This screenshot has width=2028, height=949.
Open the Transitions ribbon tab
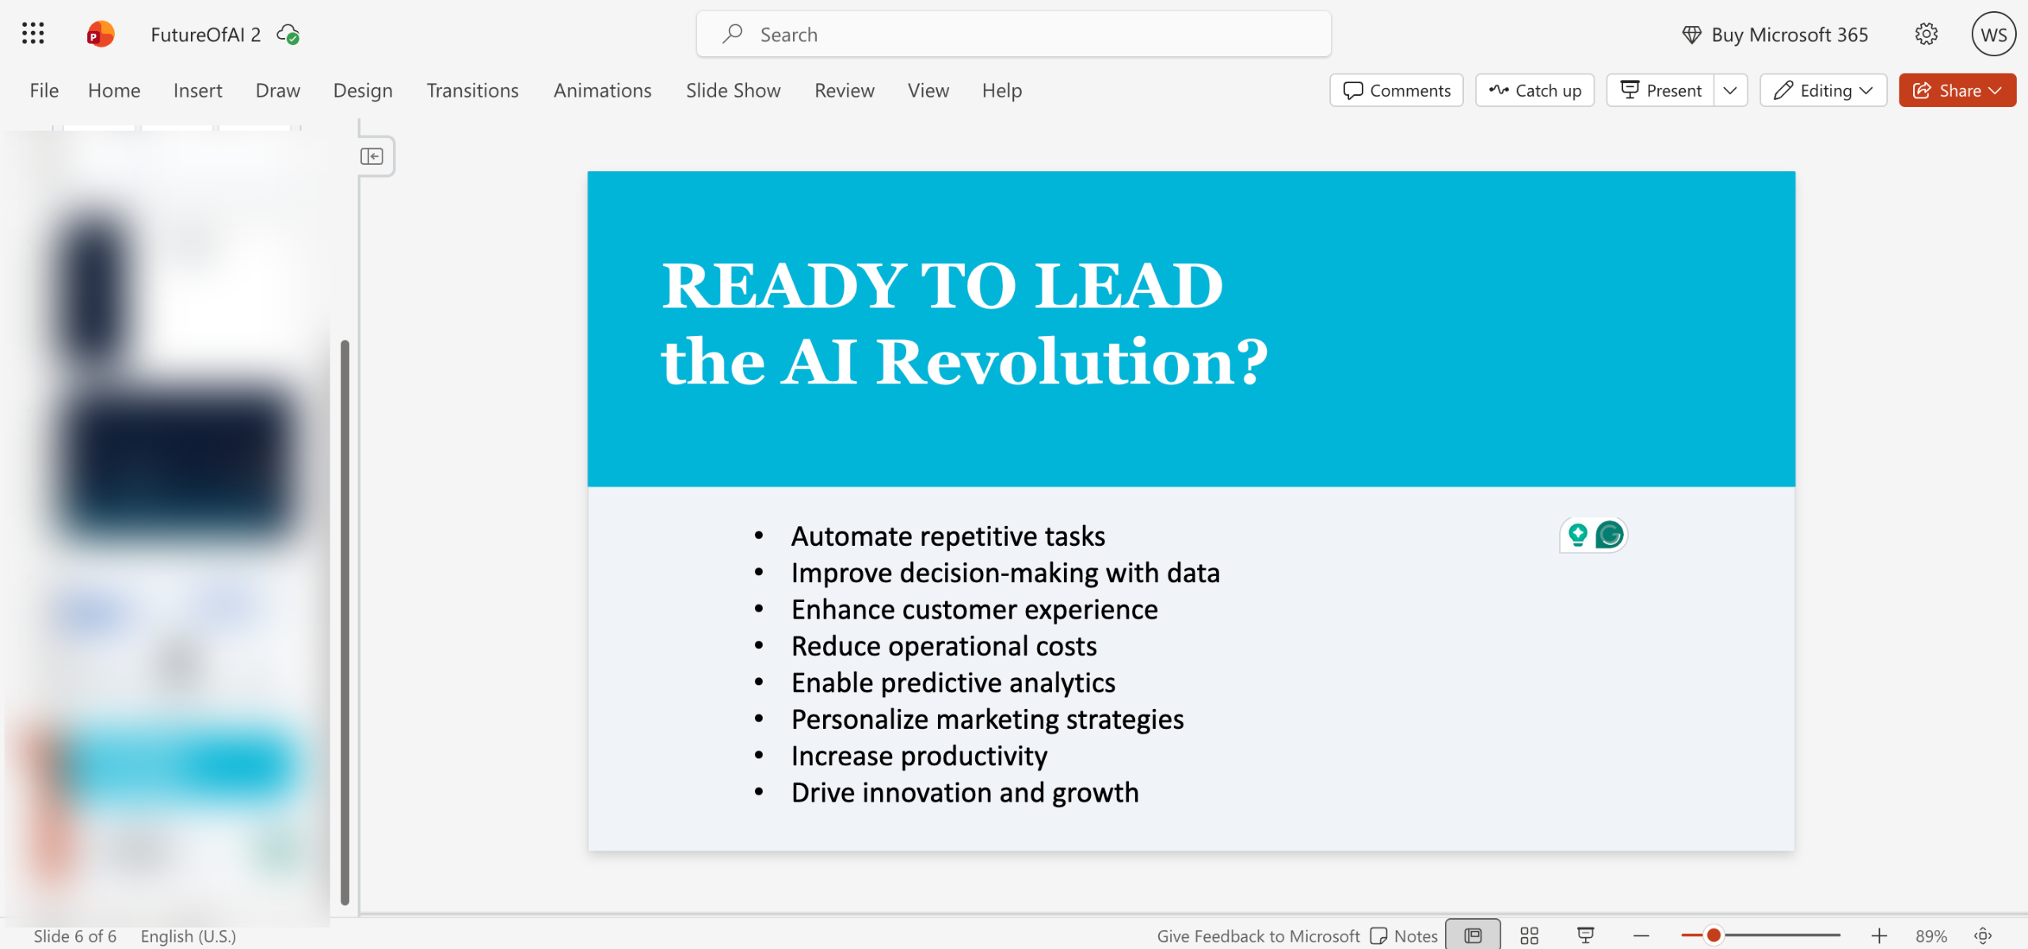point(472,90)
